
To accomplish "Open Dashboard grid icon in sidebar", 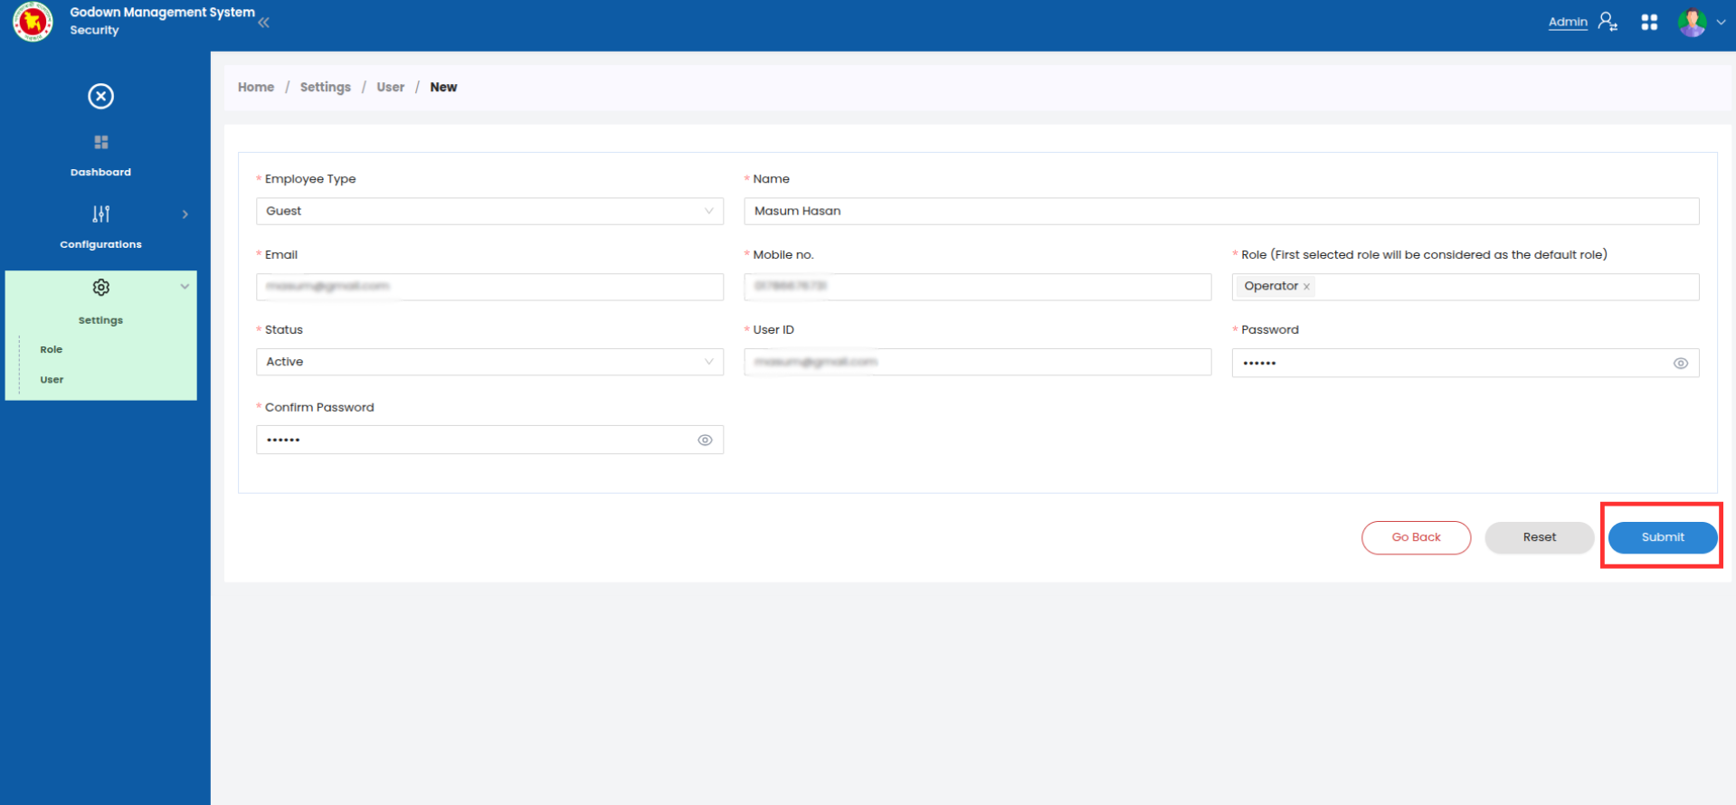I will click(x=100, y=142).
